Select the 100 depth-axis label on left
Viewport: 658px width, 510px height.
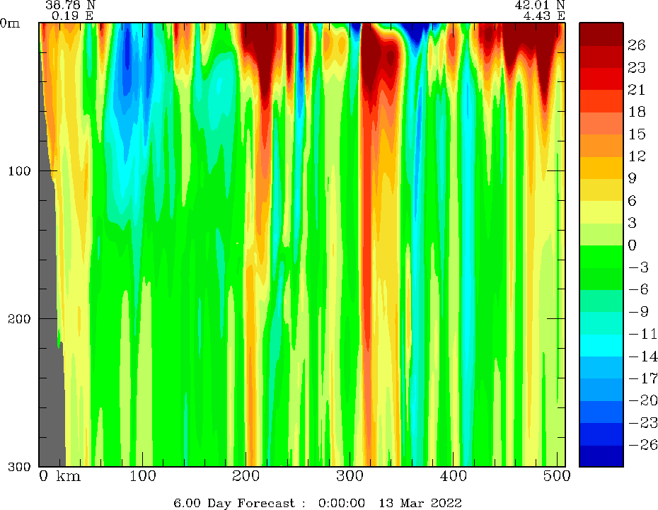pos(20,171)
